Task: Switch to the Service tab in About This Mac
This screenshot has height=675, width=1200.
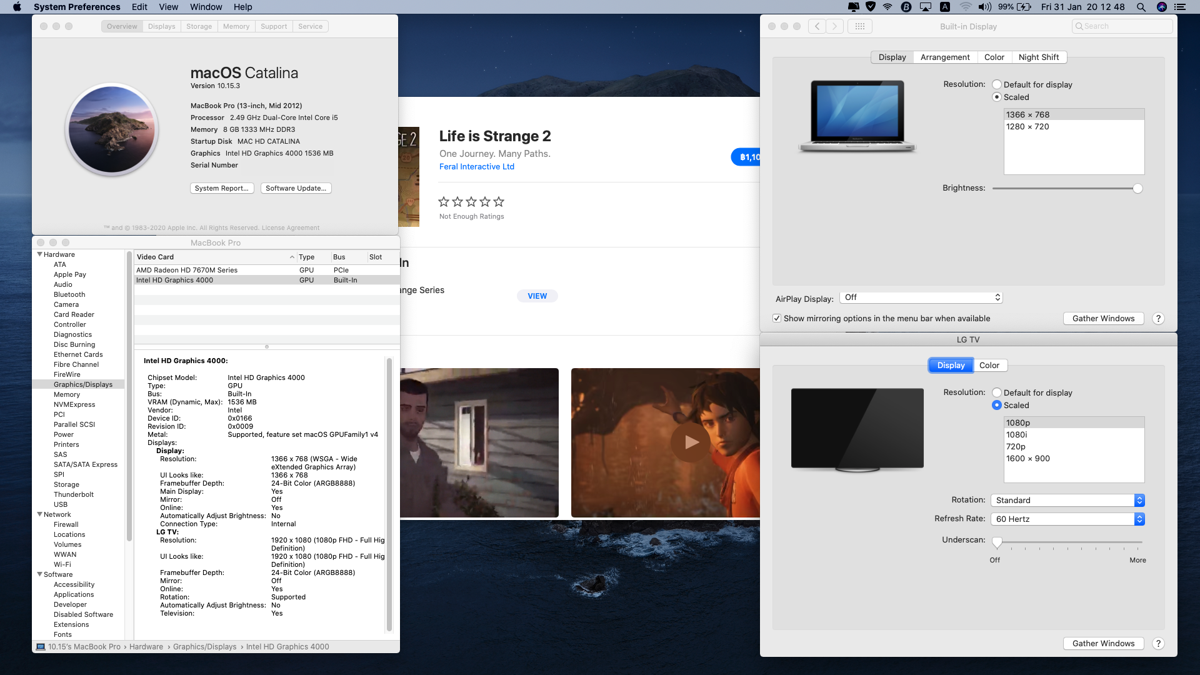Action: [310, 26]
